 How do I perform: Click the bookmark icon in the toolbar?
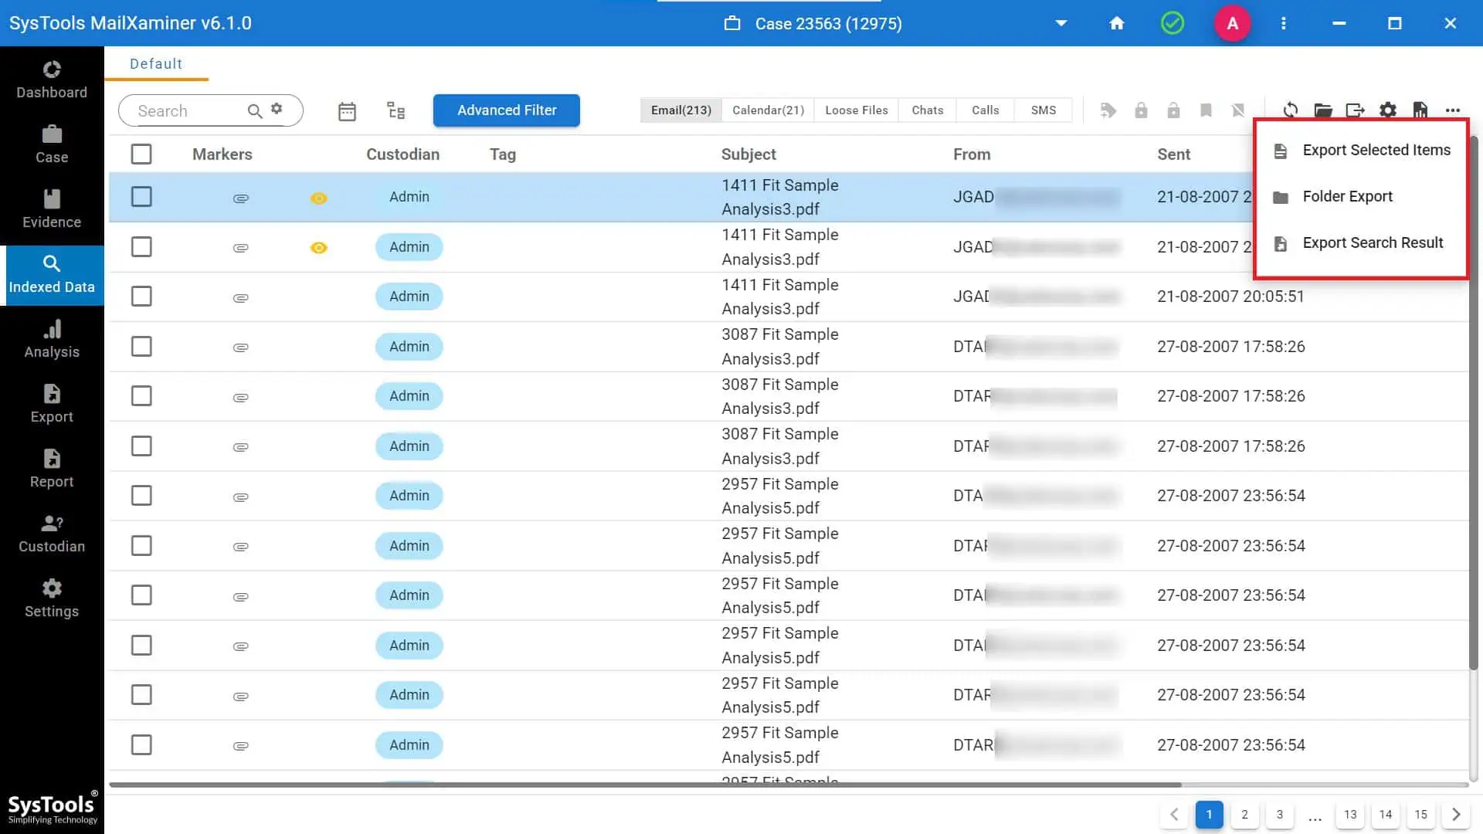1206,110
